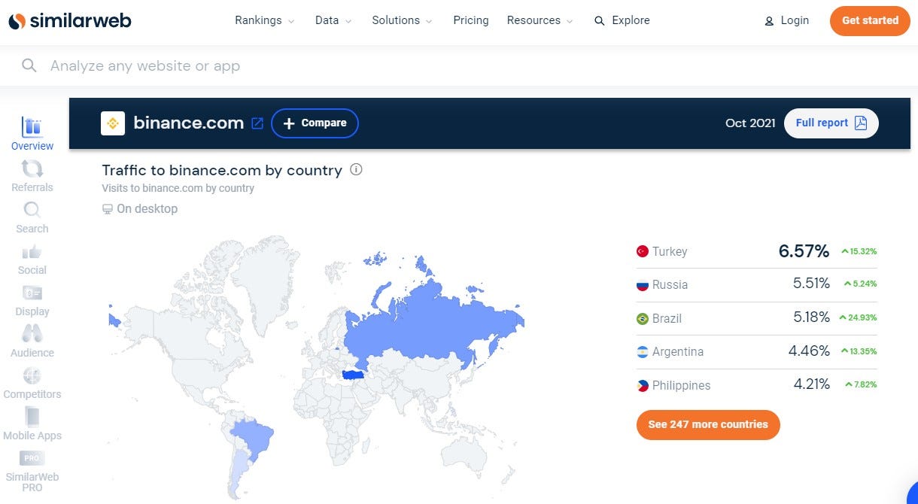Open the Audience sidebar section
918x504 pixels.
tap(32, 342)
